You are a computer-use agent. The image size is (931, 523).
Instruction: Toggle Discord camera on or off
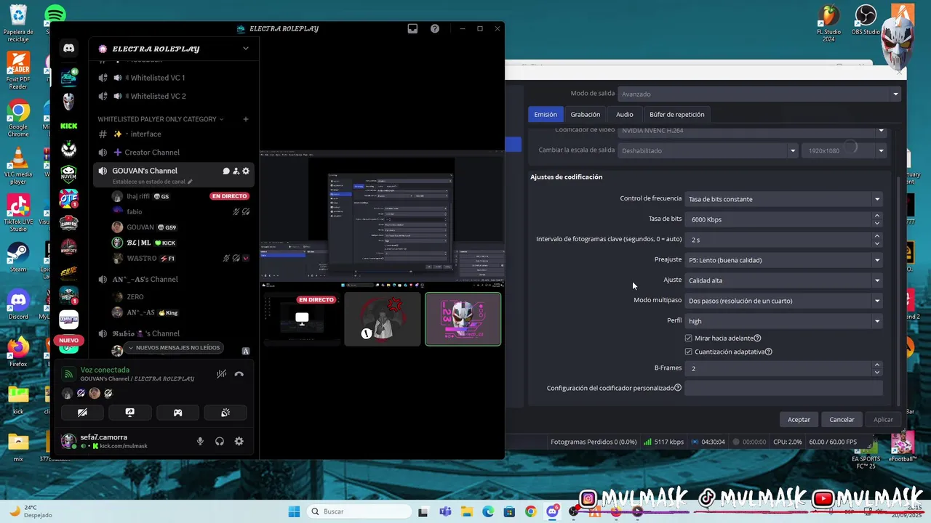point(82,413)
